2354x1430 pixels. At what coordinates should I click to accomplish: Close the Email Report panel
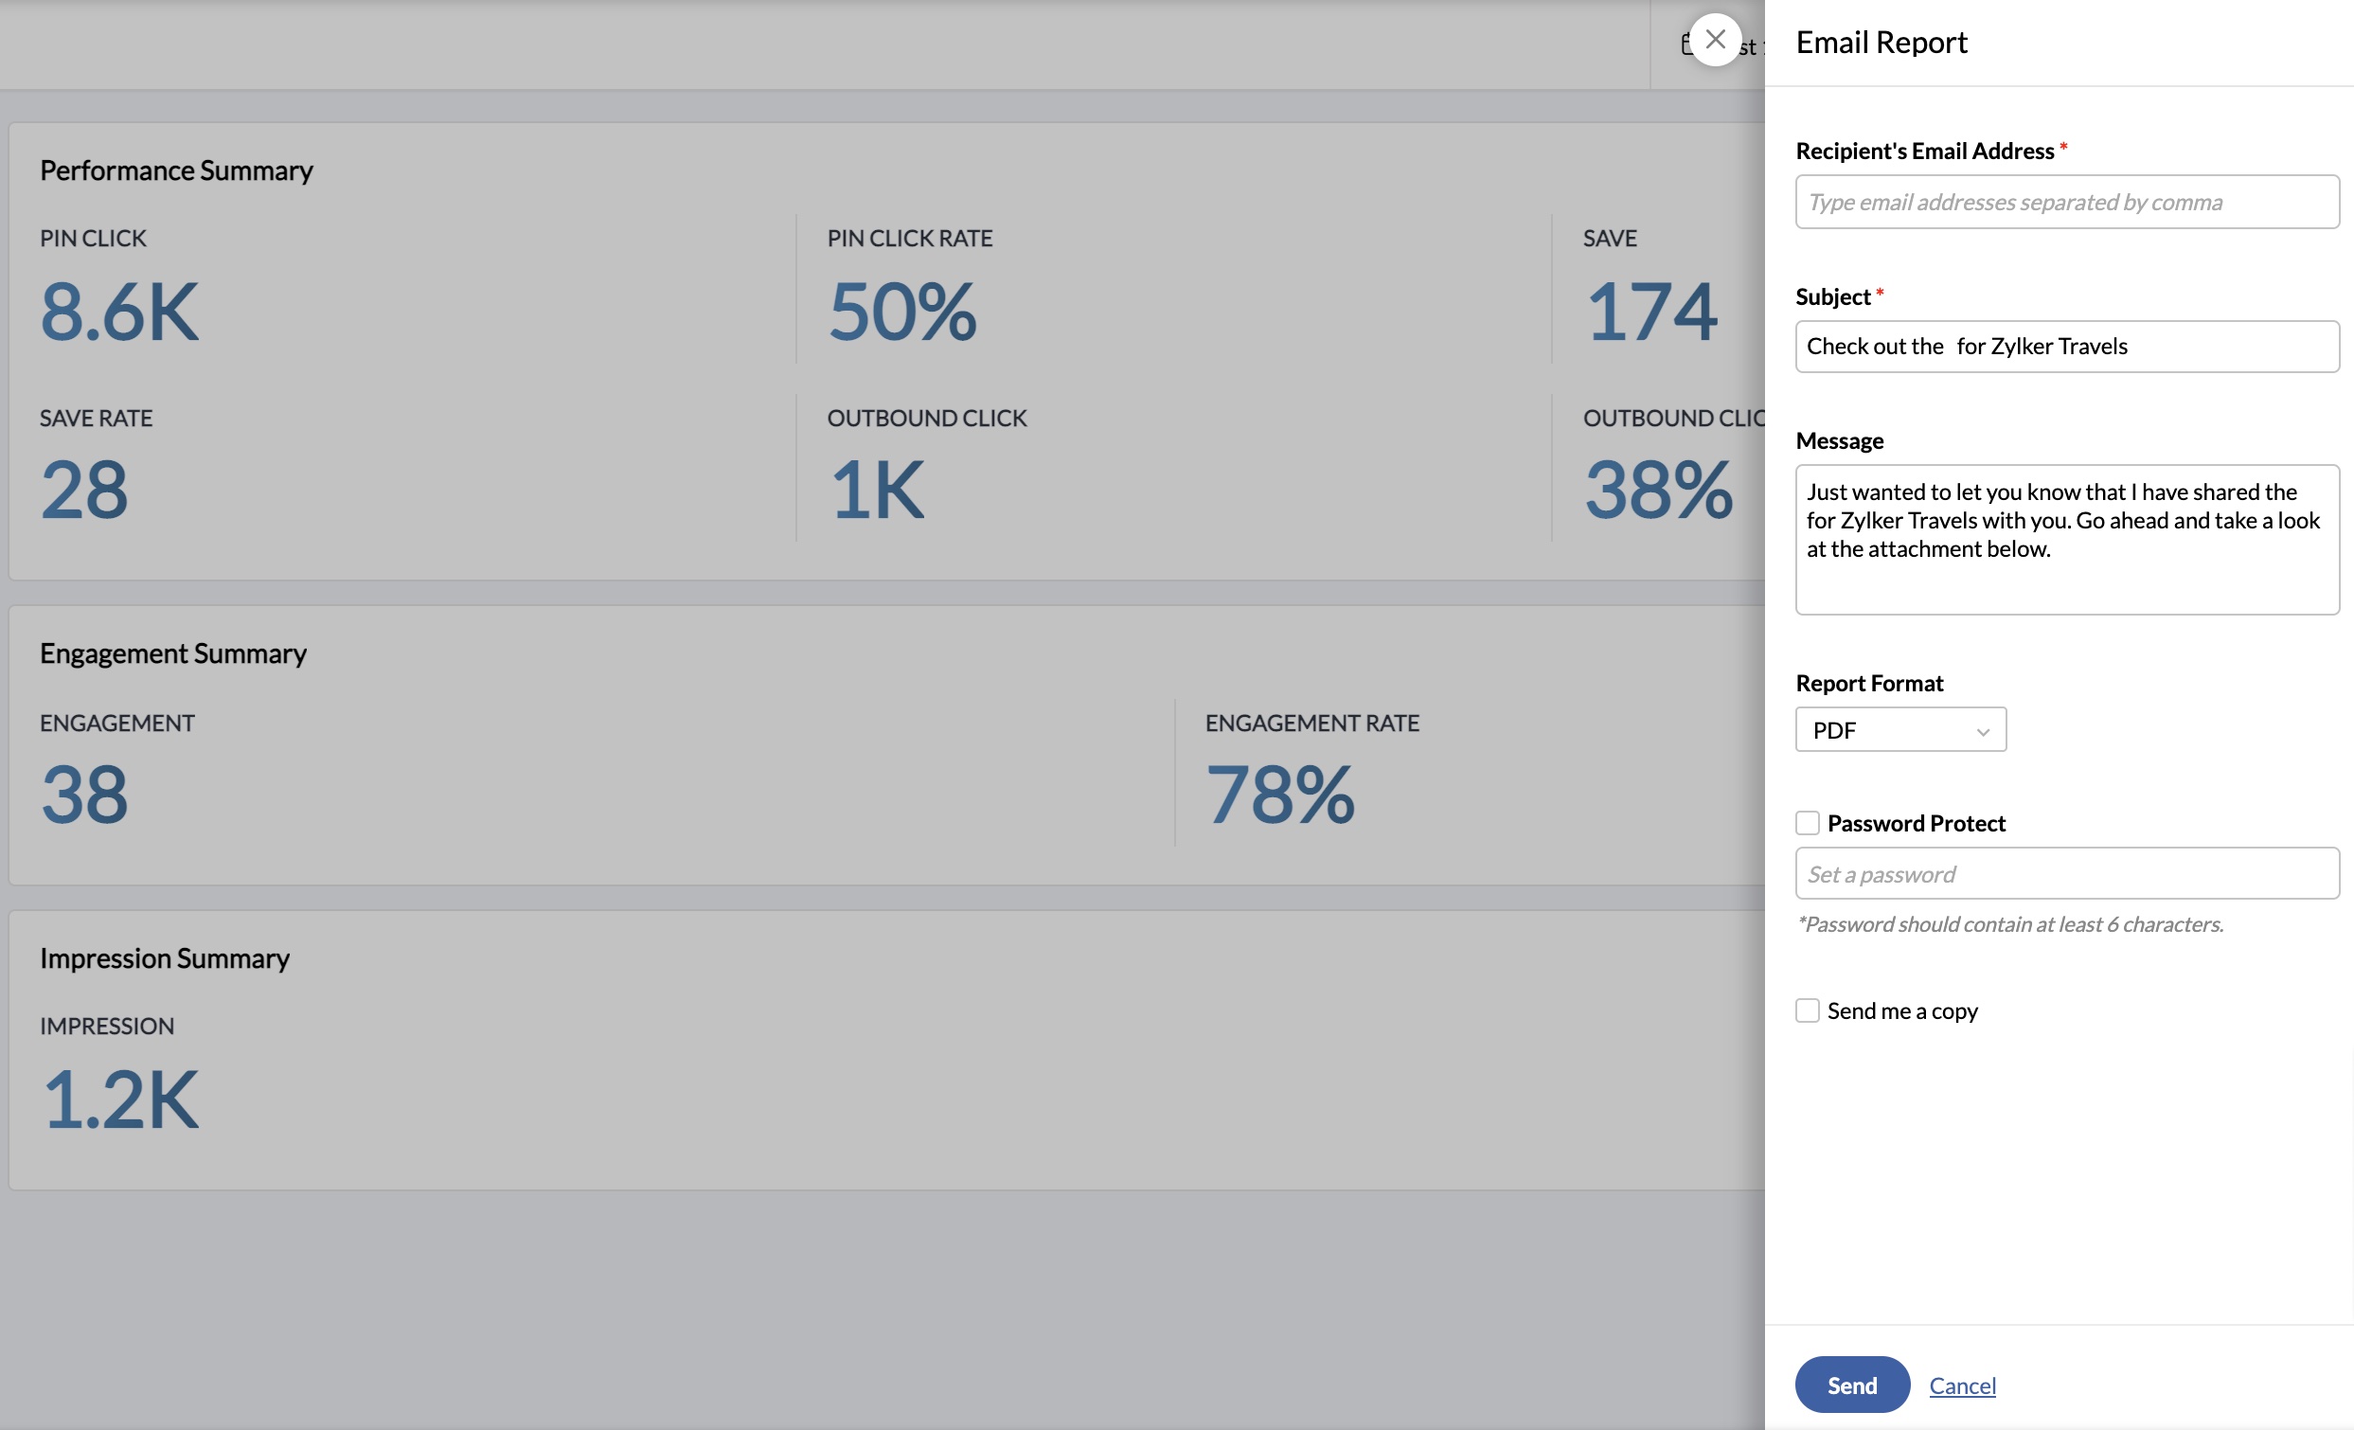[1715, 40]
